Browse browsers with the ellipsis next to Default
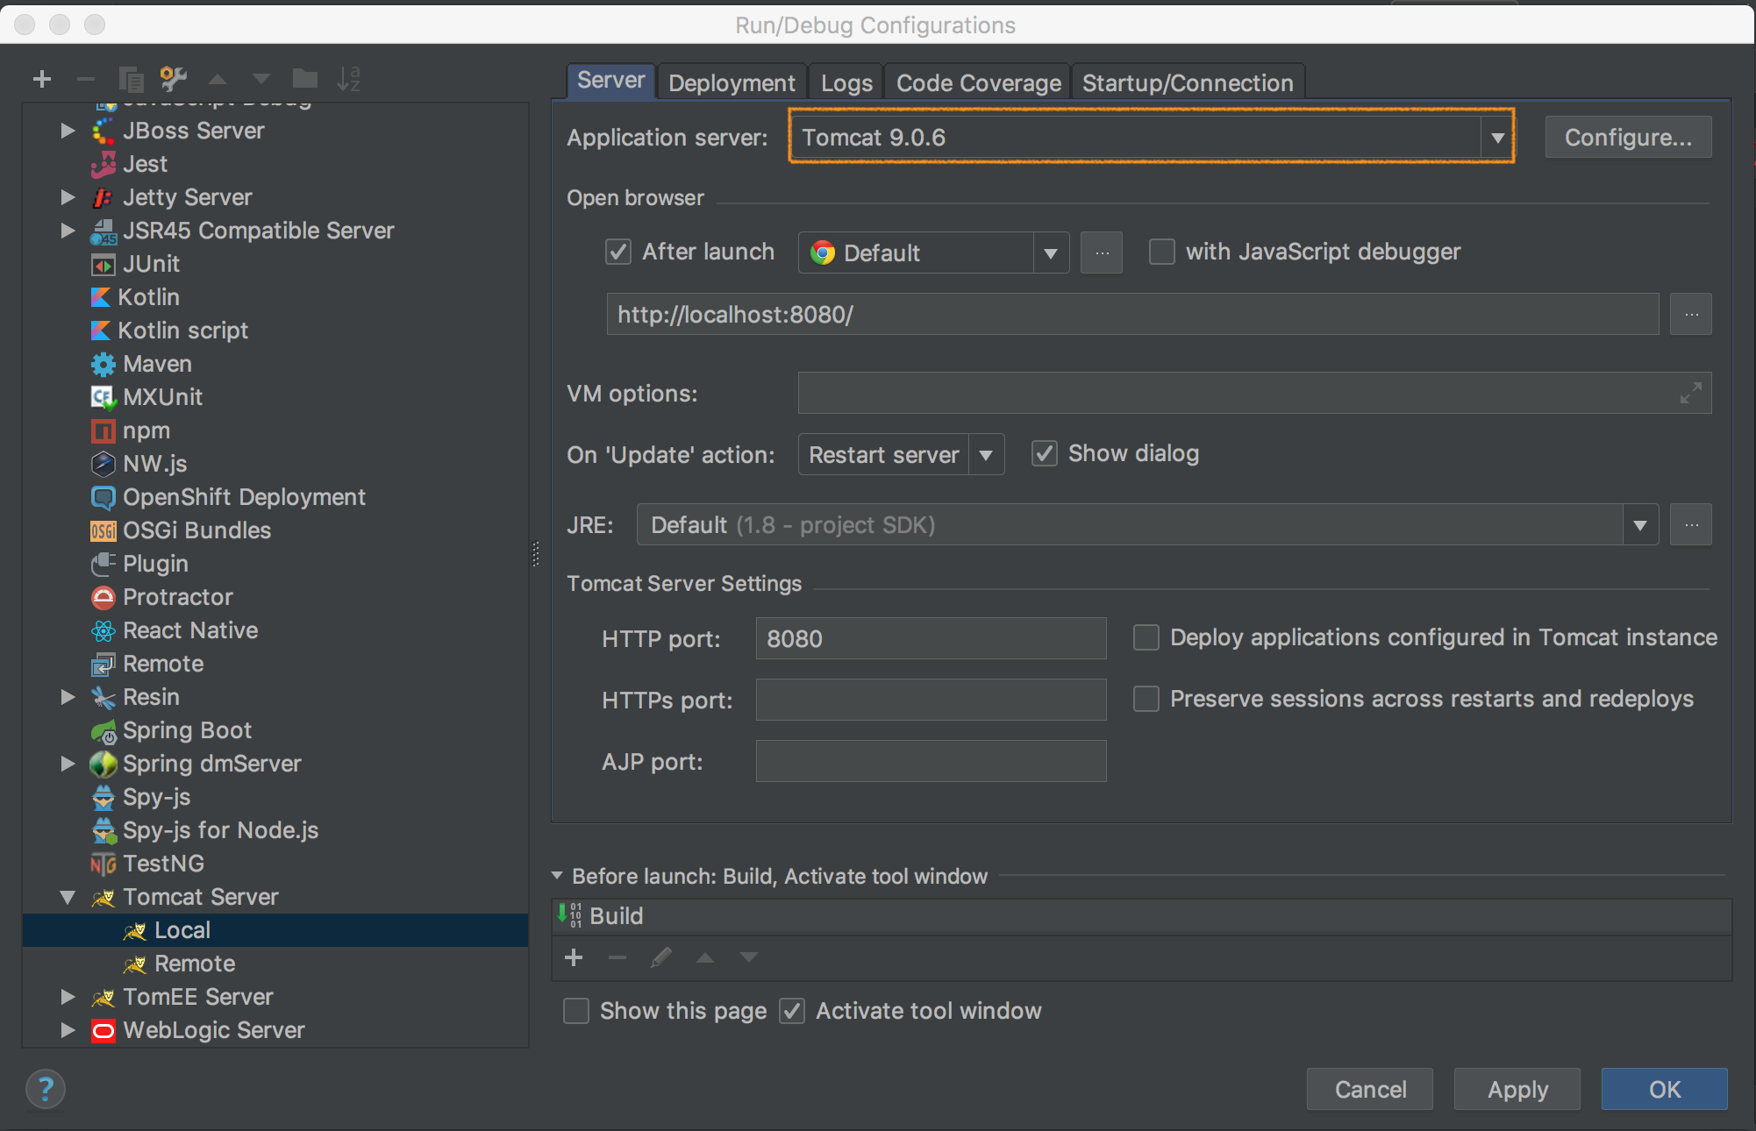The image size is (1756, 1131). point(1102,253)
